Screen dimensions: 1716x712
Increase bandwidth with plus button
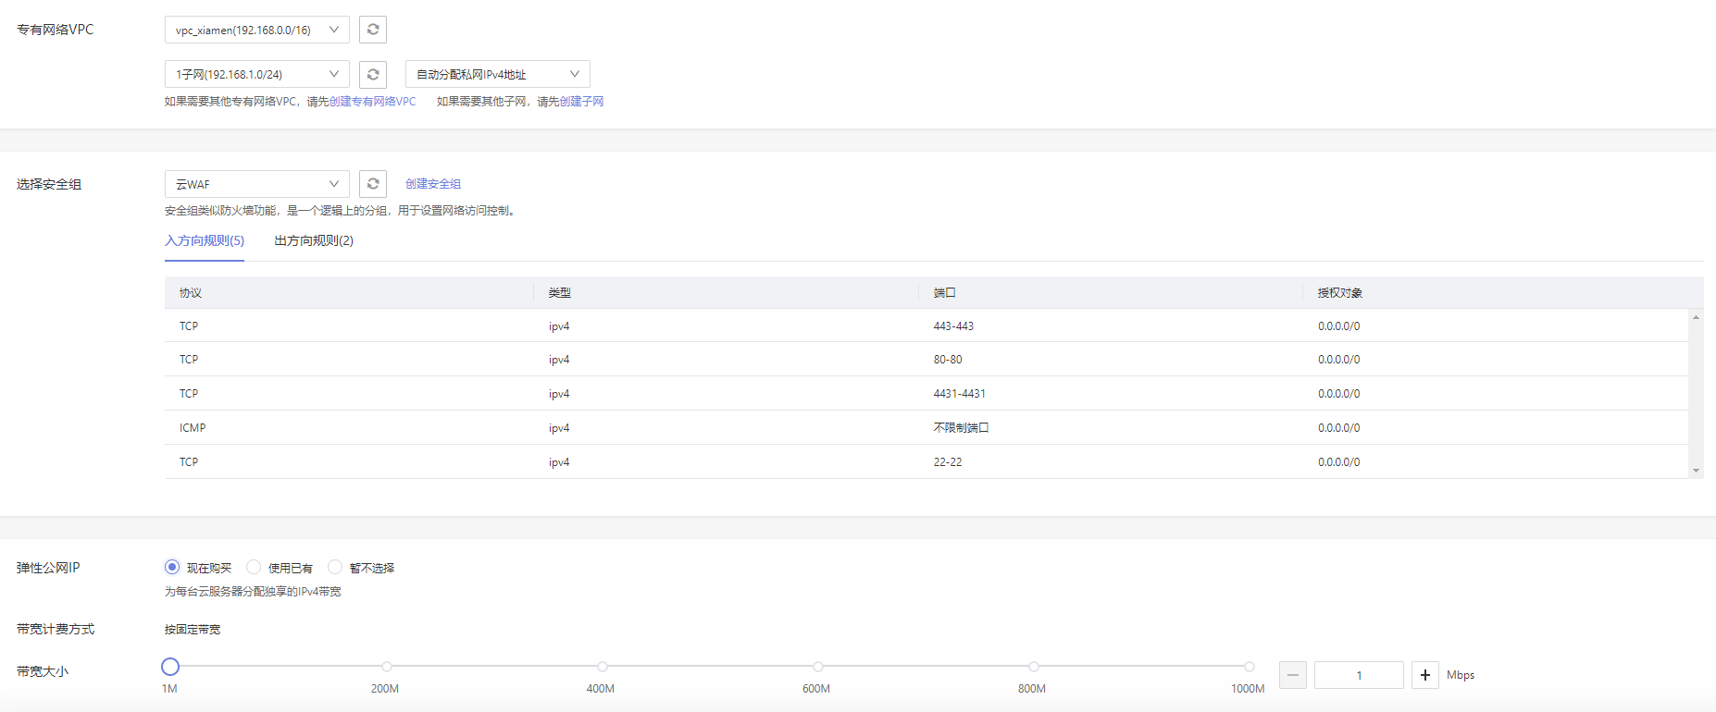pyautogui.click(x=1425, y=675)
